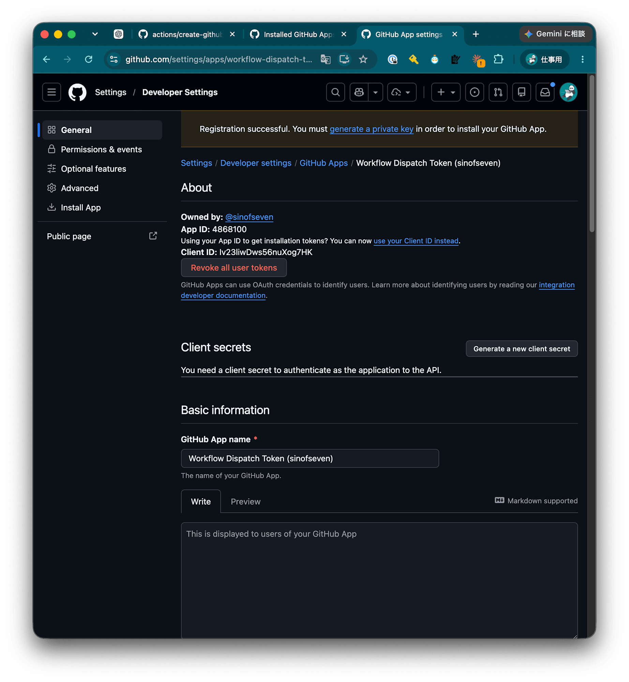Screen dimensions: 629x682
Task: Open the agent tasks cloud dropdown
Action: (401, 92)
